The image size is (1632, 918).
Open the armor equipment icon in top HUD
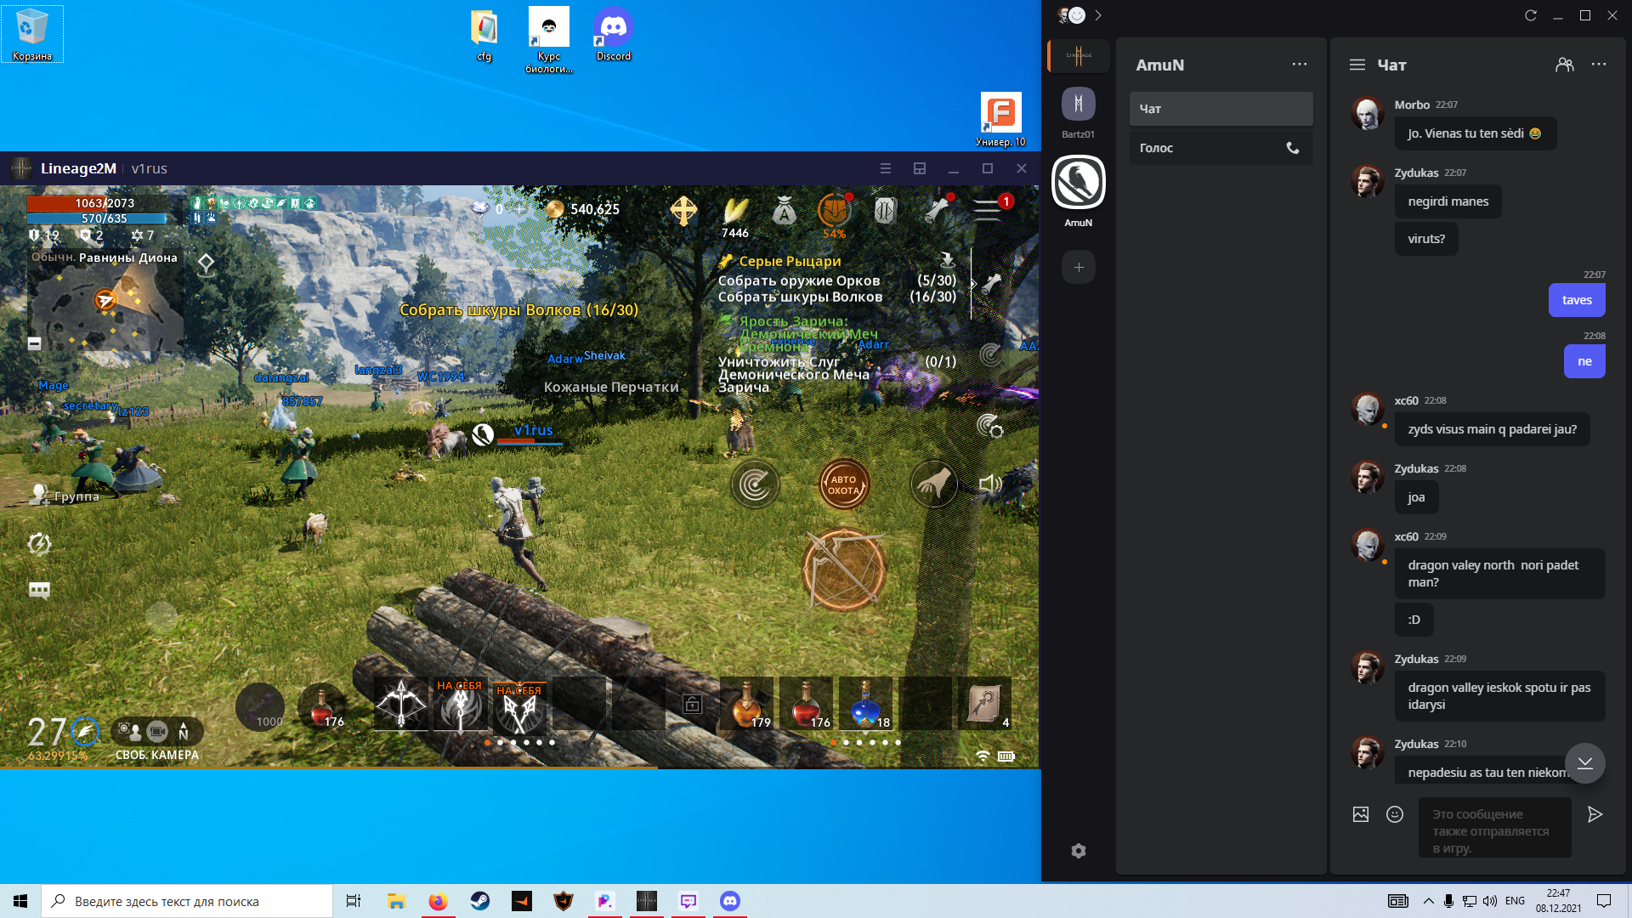(885, 210)
